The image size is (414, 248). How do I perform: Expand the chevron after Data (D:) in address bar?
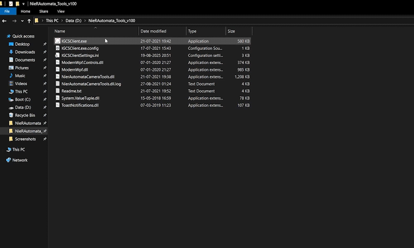click(x=85, y=21)
